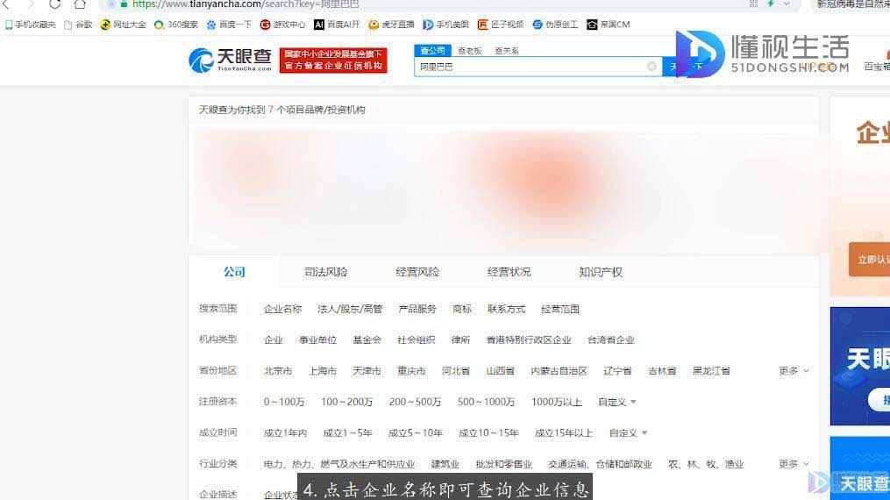
Task: Open the 谷歌 bookmark
Action: (x=78, y=25)
